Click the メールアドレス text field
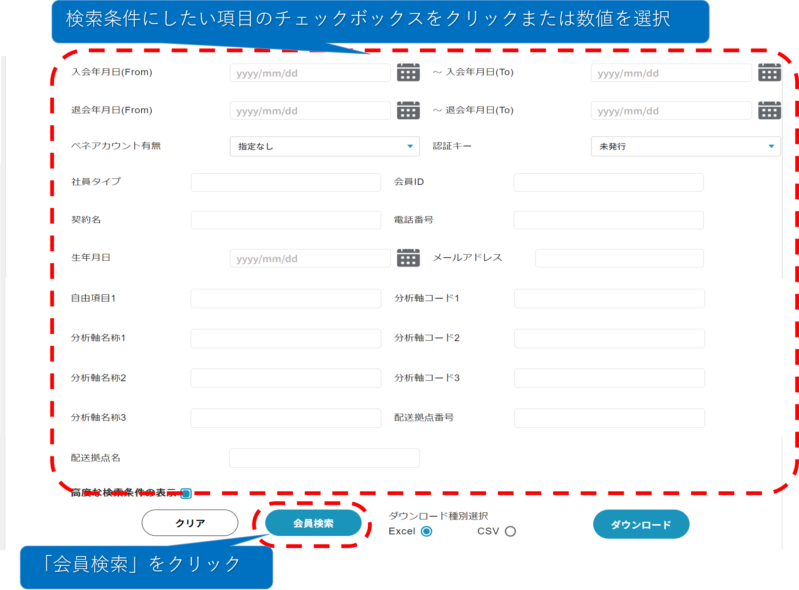The image size is (799, 590). pos(619,258)
